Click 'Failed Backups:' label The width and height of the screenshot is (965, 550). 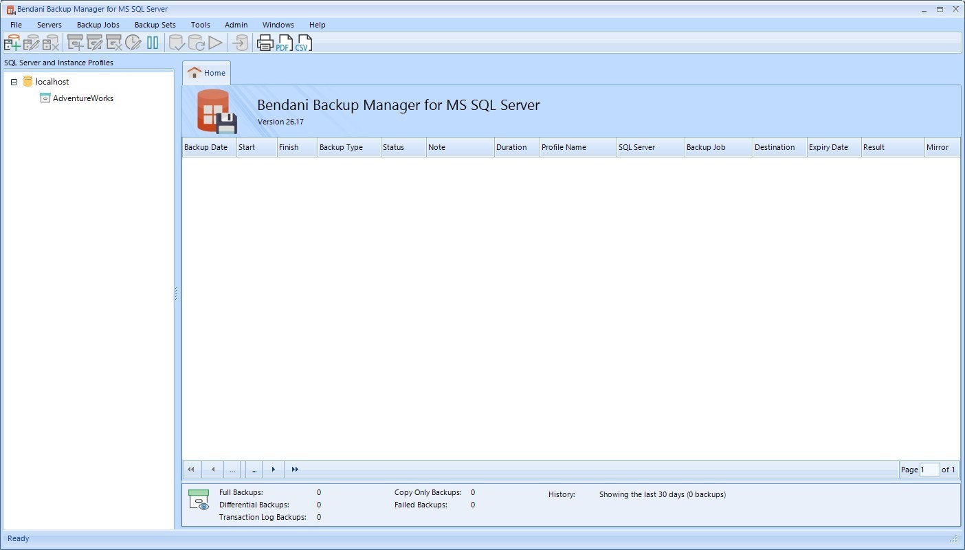pyautogui.click(x=421, y=505)
